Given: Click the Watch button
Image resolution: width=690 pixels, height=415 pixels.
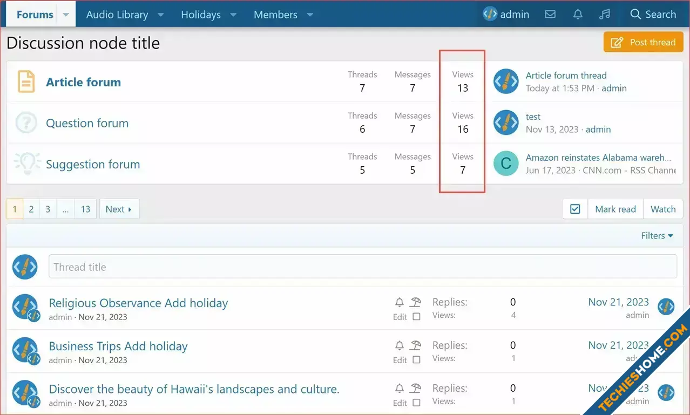Looking at the screenshot, I should 663,209.
